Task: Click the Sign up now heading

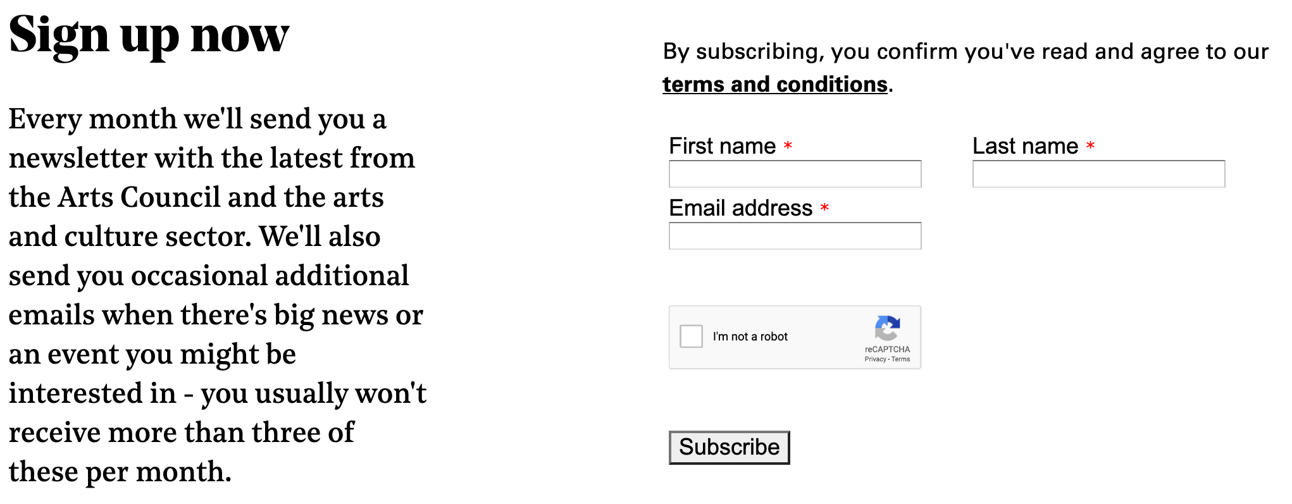Action: (148, 35)
